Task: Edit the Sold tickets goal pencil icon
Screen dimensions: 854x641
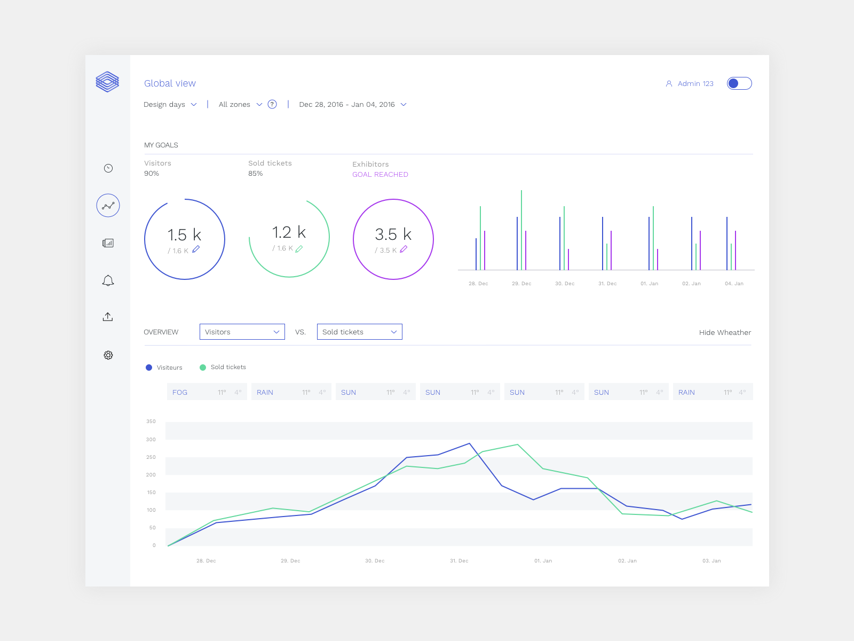Action: [299, 248]
